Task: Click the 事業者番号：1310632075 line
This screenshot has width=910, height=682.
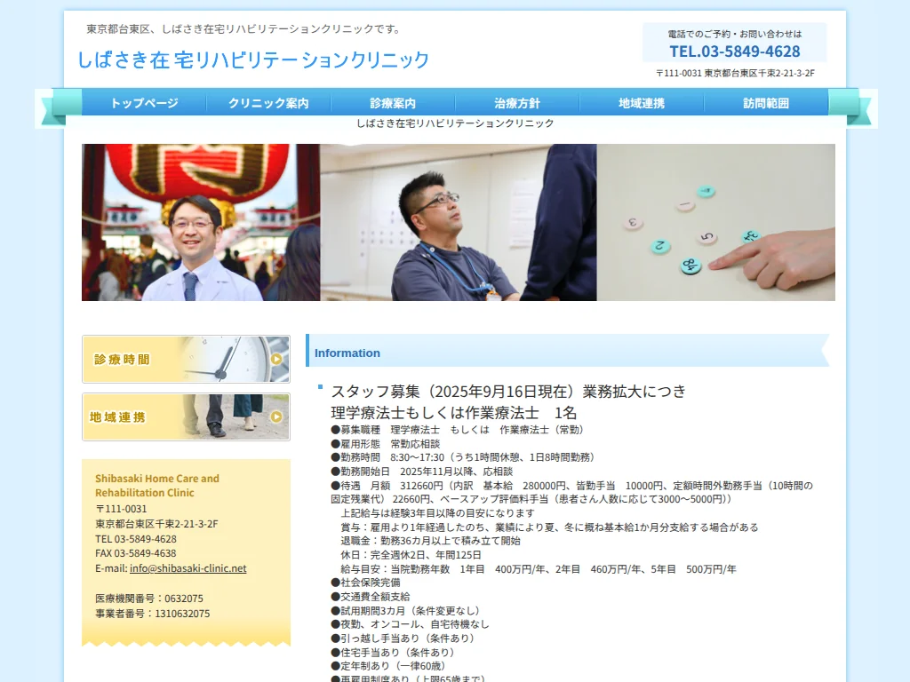Action: click(153, 614)
